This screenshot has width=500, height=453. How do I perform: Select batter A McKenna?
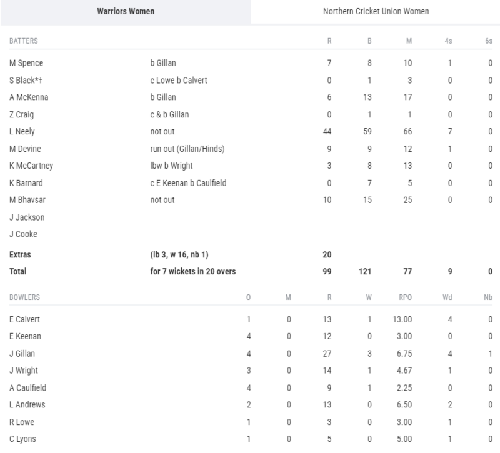[x=27, y=97]
